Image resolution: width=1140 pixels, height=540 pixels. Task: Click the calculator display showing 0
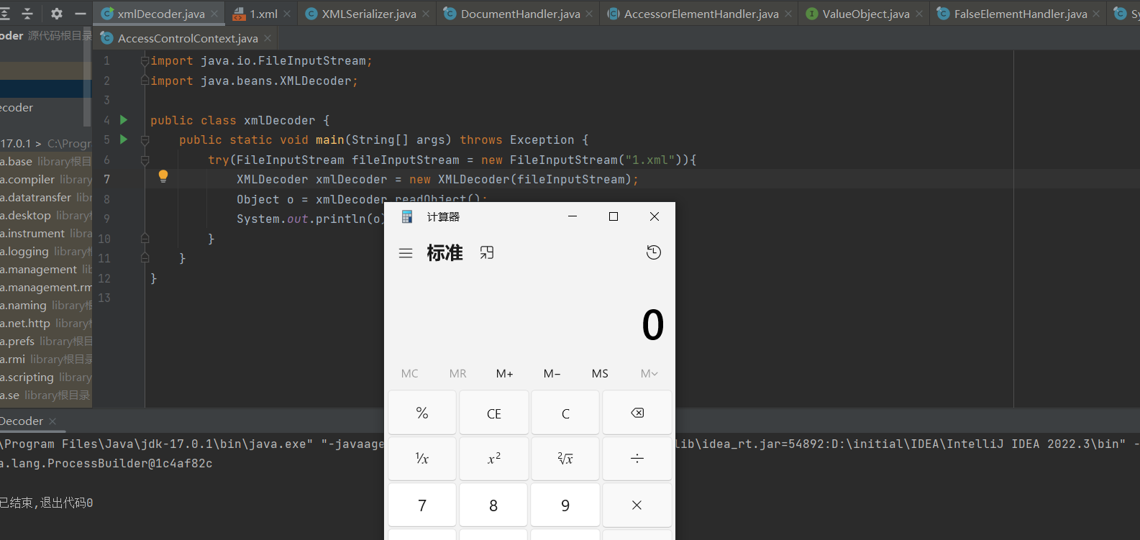pos(652,325)
